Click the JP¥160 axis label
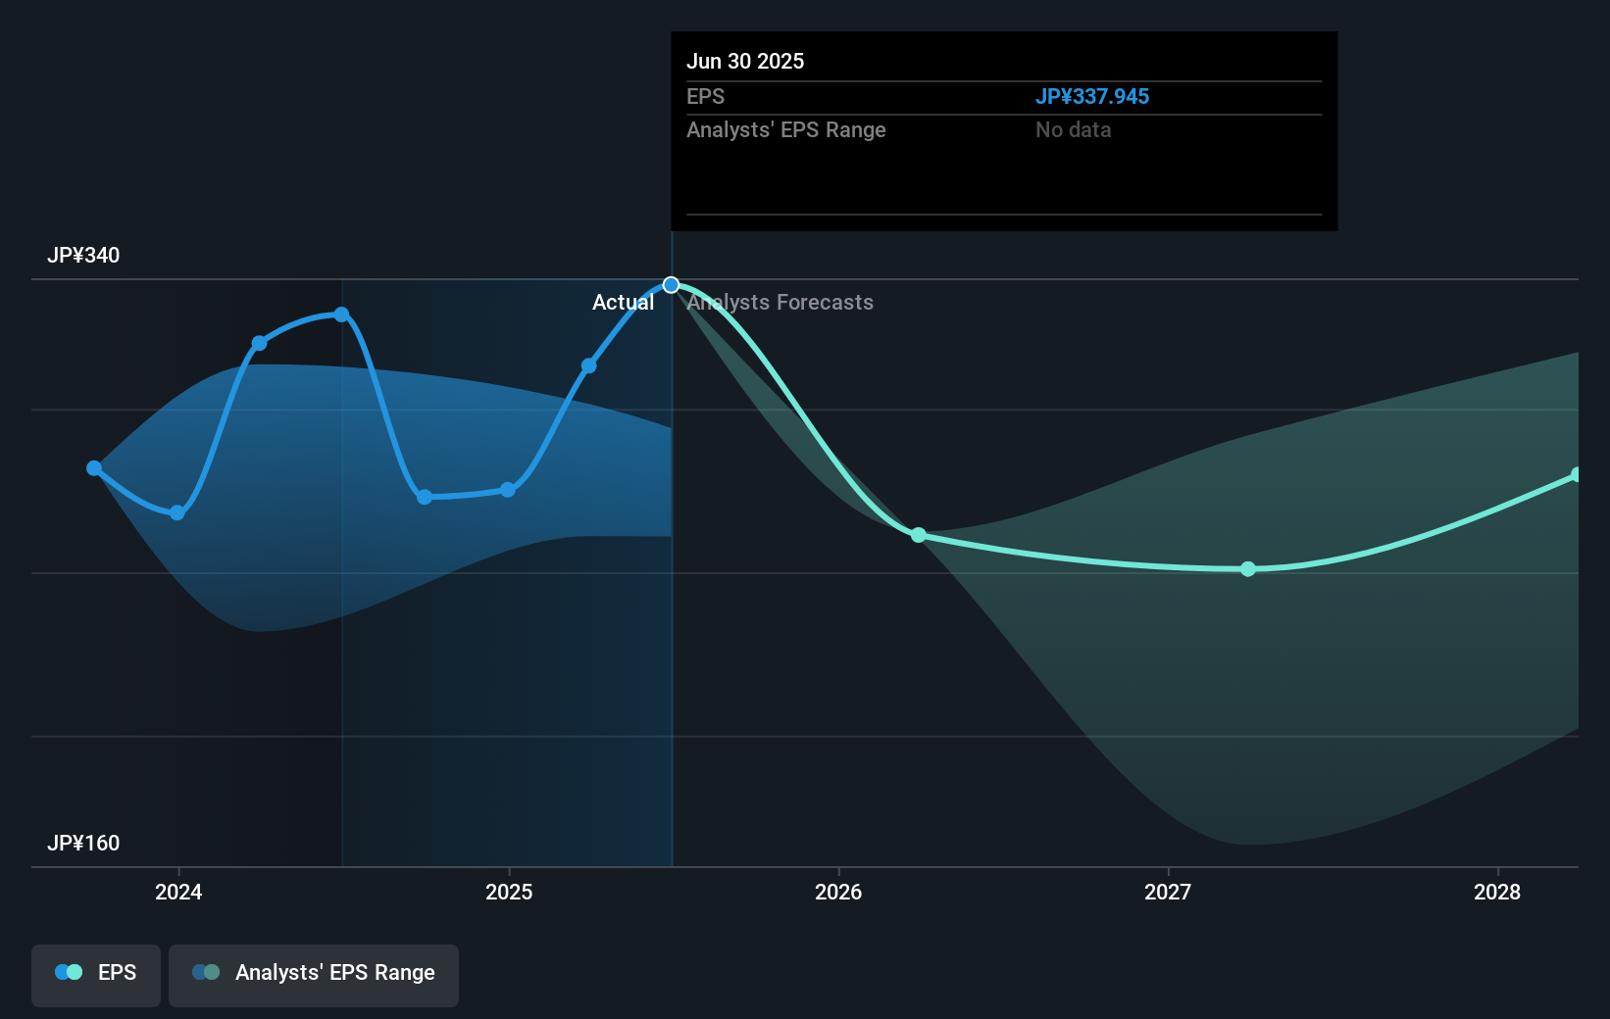This screenshot has width=1610, height=1019. (83, 843)
